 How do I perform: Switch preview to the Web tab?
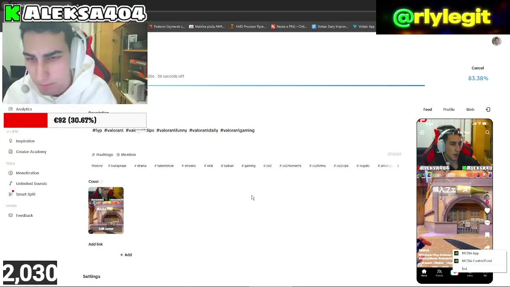tap(470, 110)
